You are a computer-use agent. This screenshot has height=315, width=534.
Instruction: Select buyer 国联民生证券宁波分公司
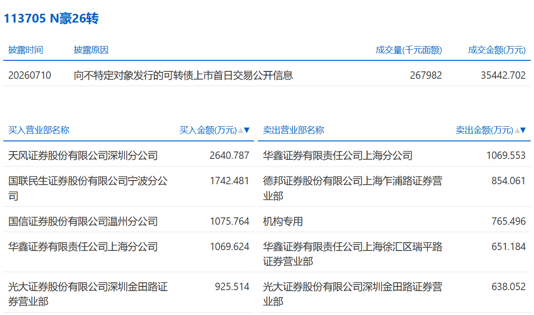pyautogui.click(x=88, y=188)
